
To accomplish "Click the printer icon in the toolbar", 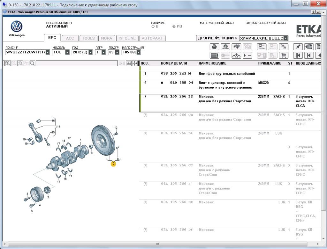I will [x=214, y=47].
